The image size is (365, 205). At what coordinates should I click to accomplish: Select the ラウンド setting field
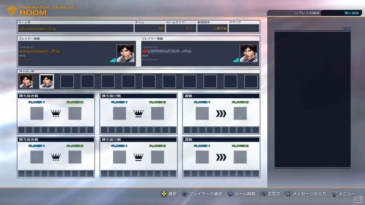(x=244, y=28)
